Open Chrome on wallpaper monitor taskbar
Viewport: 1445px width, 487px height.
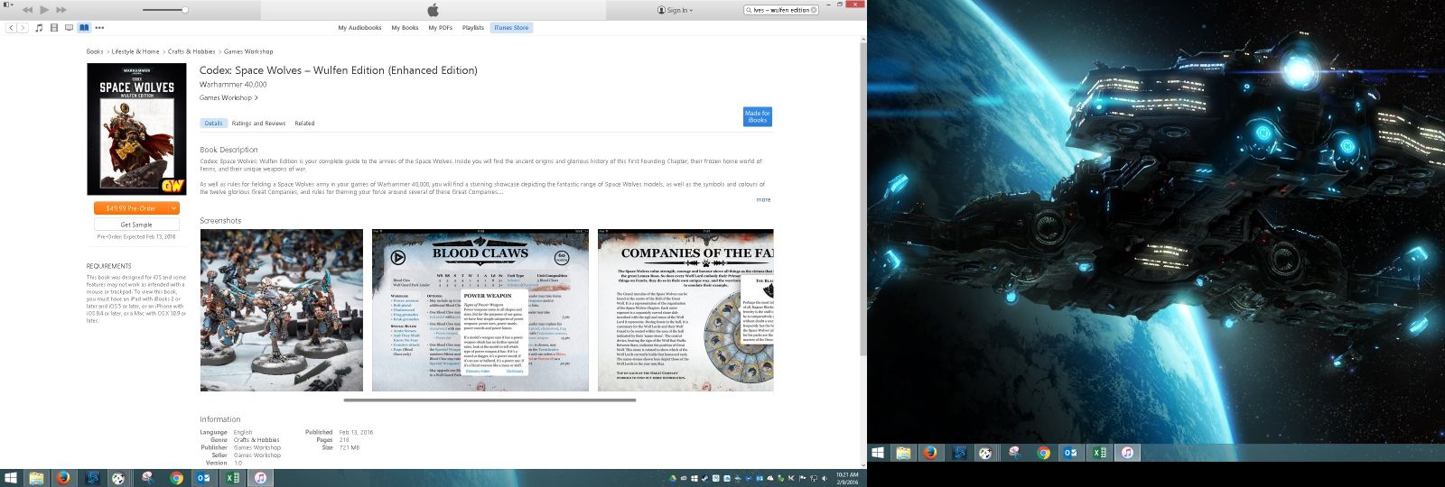tap(1043, 453)
